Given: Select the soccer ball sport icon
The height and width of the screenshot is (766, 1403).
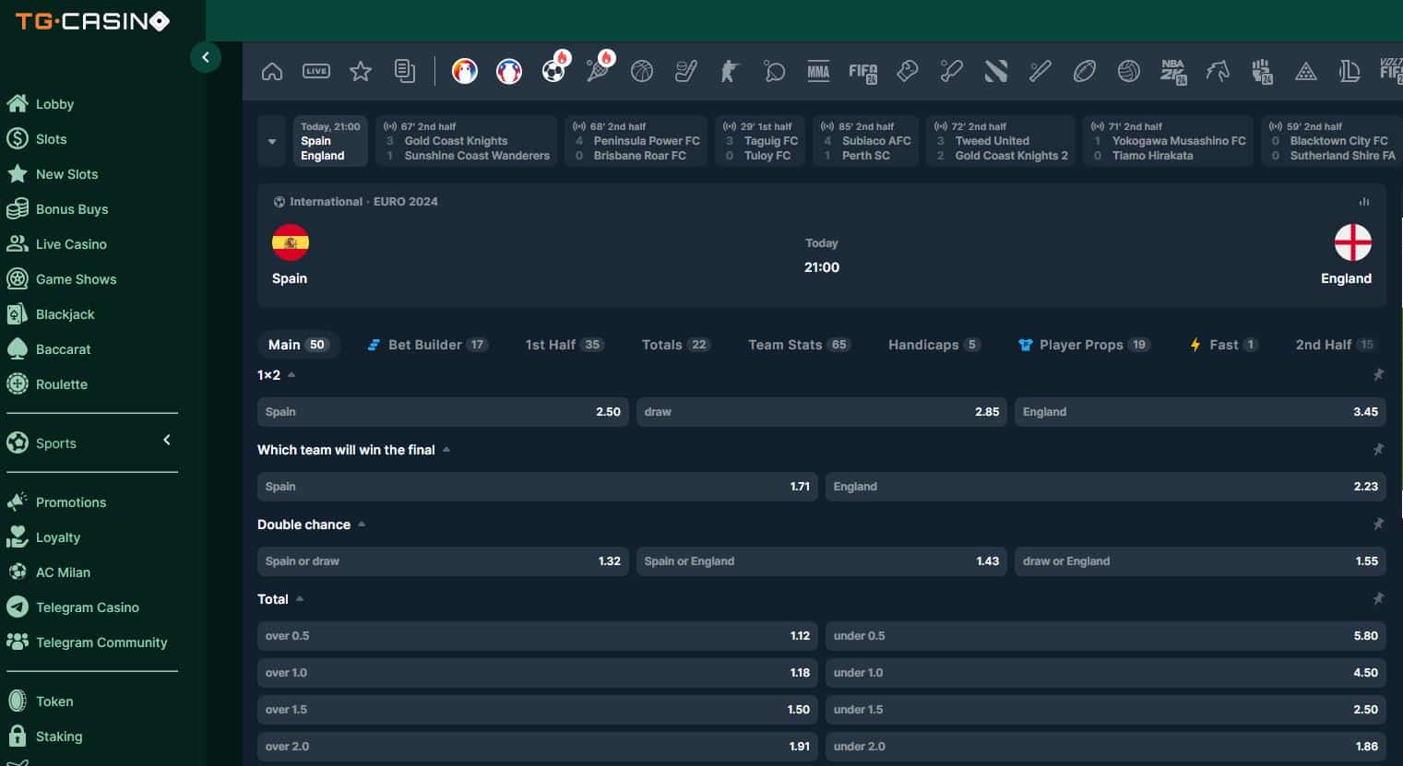Looking at the screenshot, I should tap(553, 71).
